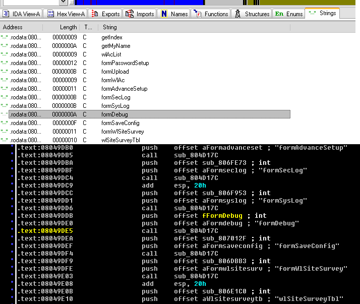
Task: Click the aFormadvanceset operand in disassembly
Action: pyautogui.click(x=232, y=148)
